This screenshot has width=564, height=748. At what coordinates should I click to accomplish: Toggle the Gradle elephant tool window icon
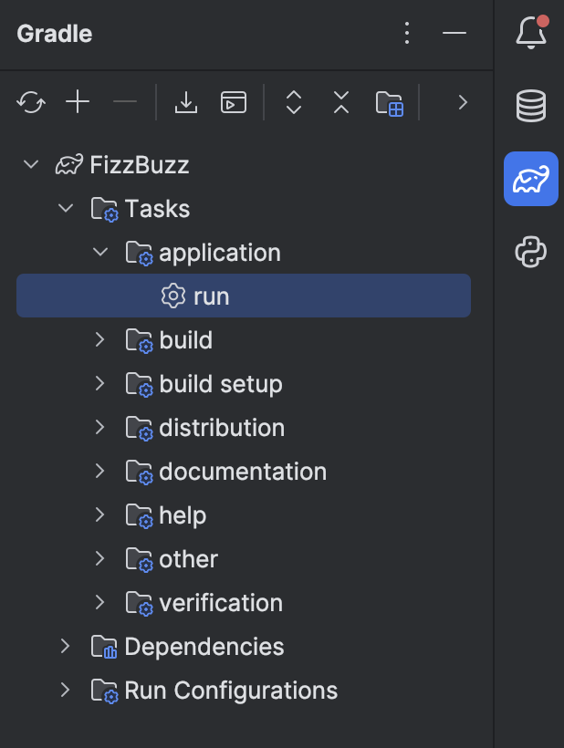tap(530, 179)
